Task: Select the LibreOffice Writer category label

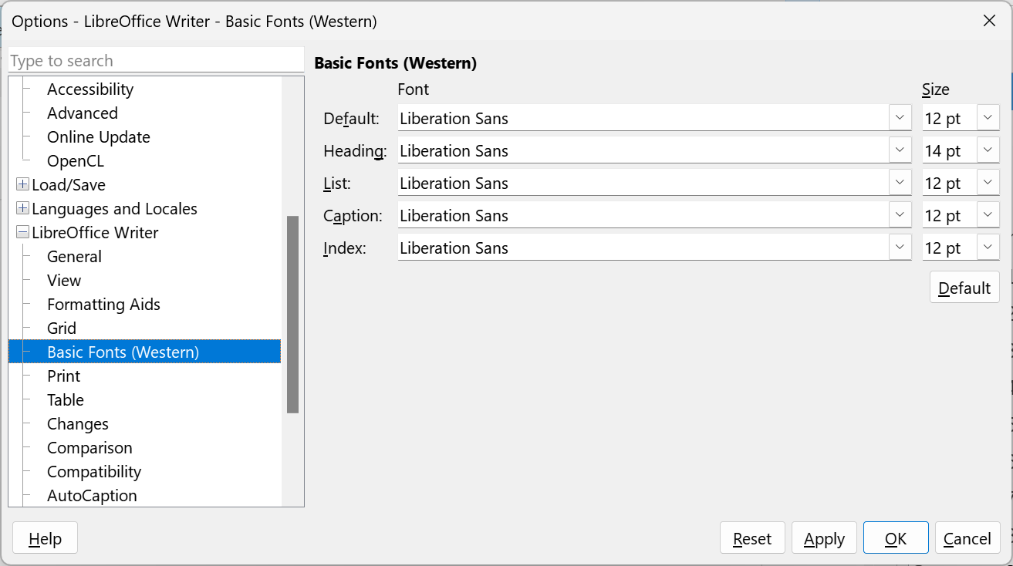Action: click(95, 233)
